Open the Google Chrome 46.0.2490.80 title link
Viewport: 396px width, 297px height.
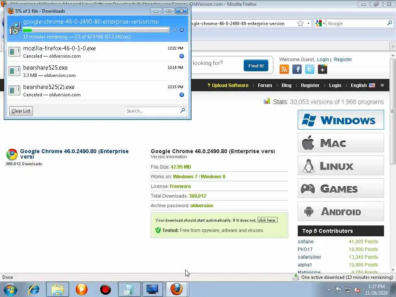[74, 154]
